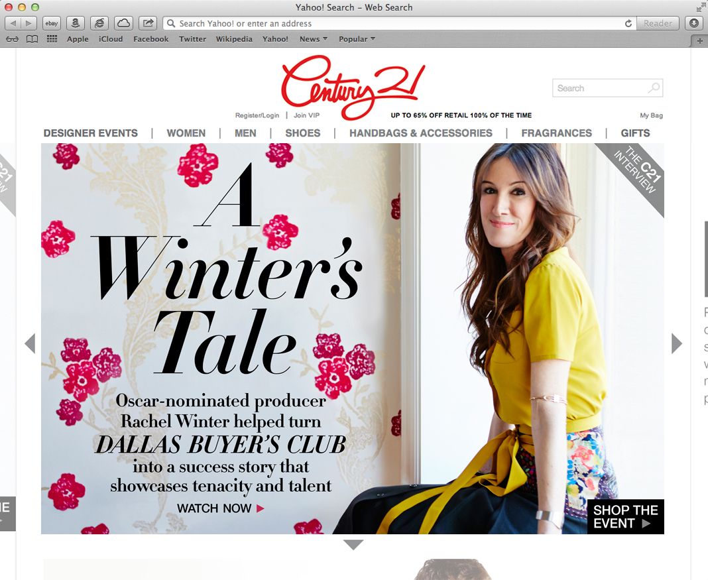The image size is (708, 580).
Task: Click the eBay toolbar shortcut icon
Action: tap(52, 23)
